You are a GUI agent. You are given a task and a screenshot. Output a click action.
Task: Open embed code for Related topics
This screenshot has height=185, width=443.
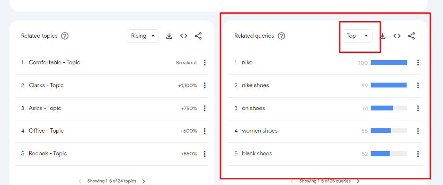tap(184, 36)
